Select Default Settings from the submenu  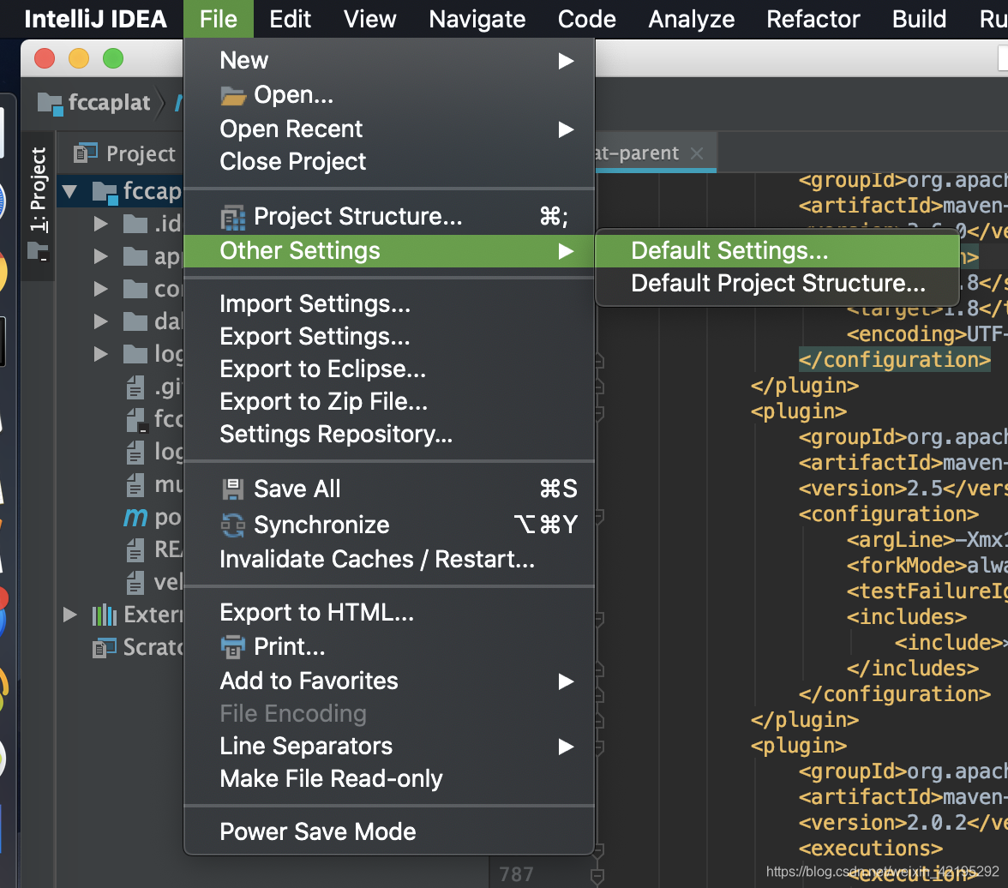click(x=728, y=250)
